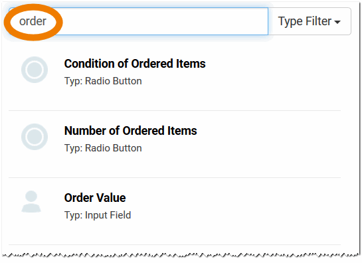This screenshot has width=362, height=263.
Task: Focus the search field containing "order"
Action: coord(138,21)
